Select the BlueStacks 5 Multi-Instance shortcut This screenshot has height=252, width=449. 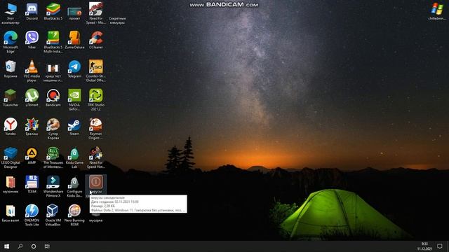(x=53, y=42)
